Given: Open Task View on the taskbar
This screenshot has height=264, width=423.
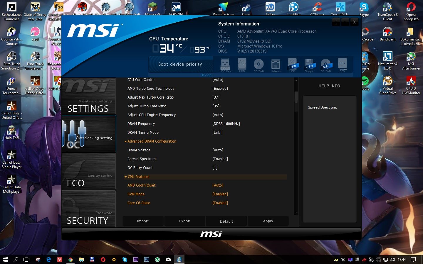Looking at the screenshot, I should pos(26,259).
